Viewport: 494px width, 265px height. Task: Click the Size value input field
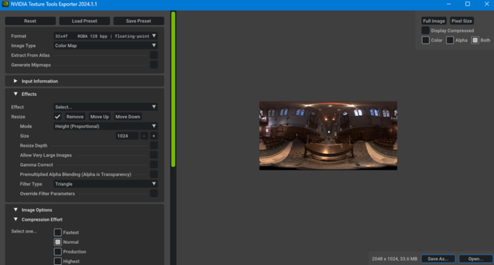click(x=127, y=136)
